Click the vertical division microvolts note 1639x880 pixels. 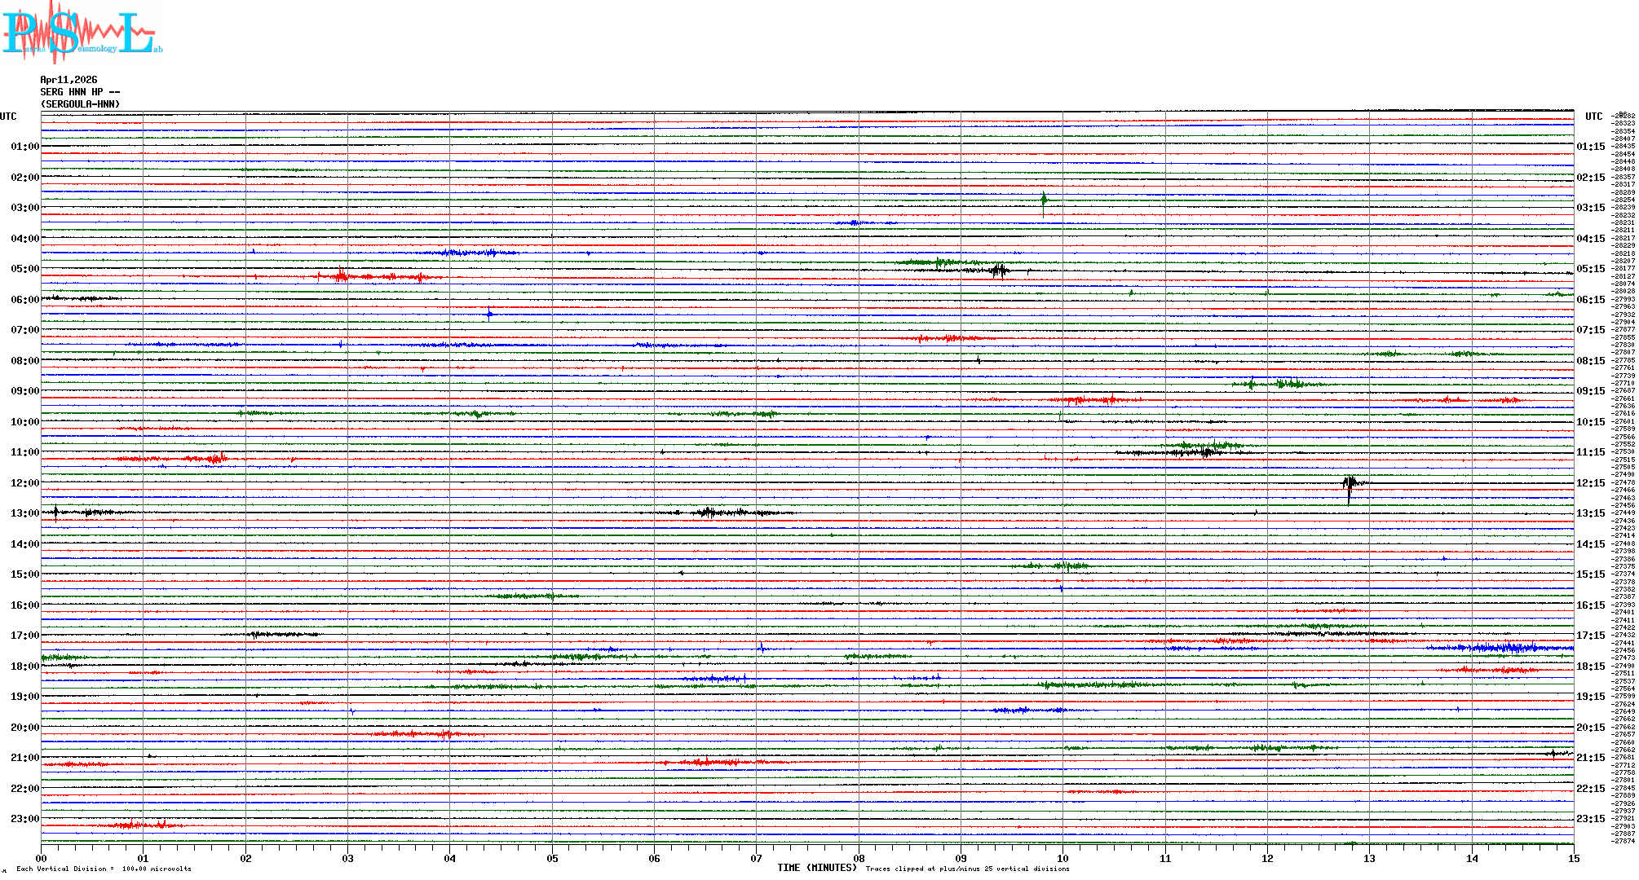(x=104, y=869)
